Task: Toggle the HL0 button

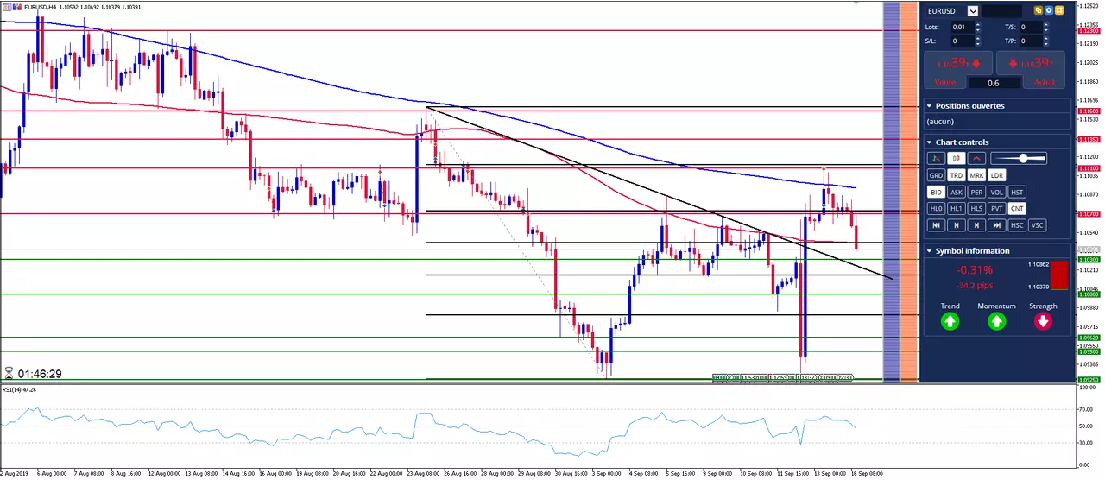Action: 936,208
